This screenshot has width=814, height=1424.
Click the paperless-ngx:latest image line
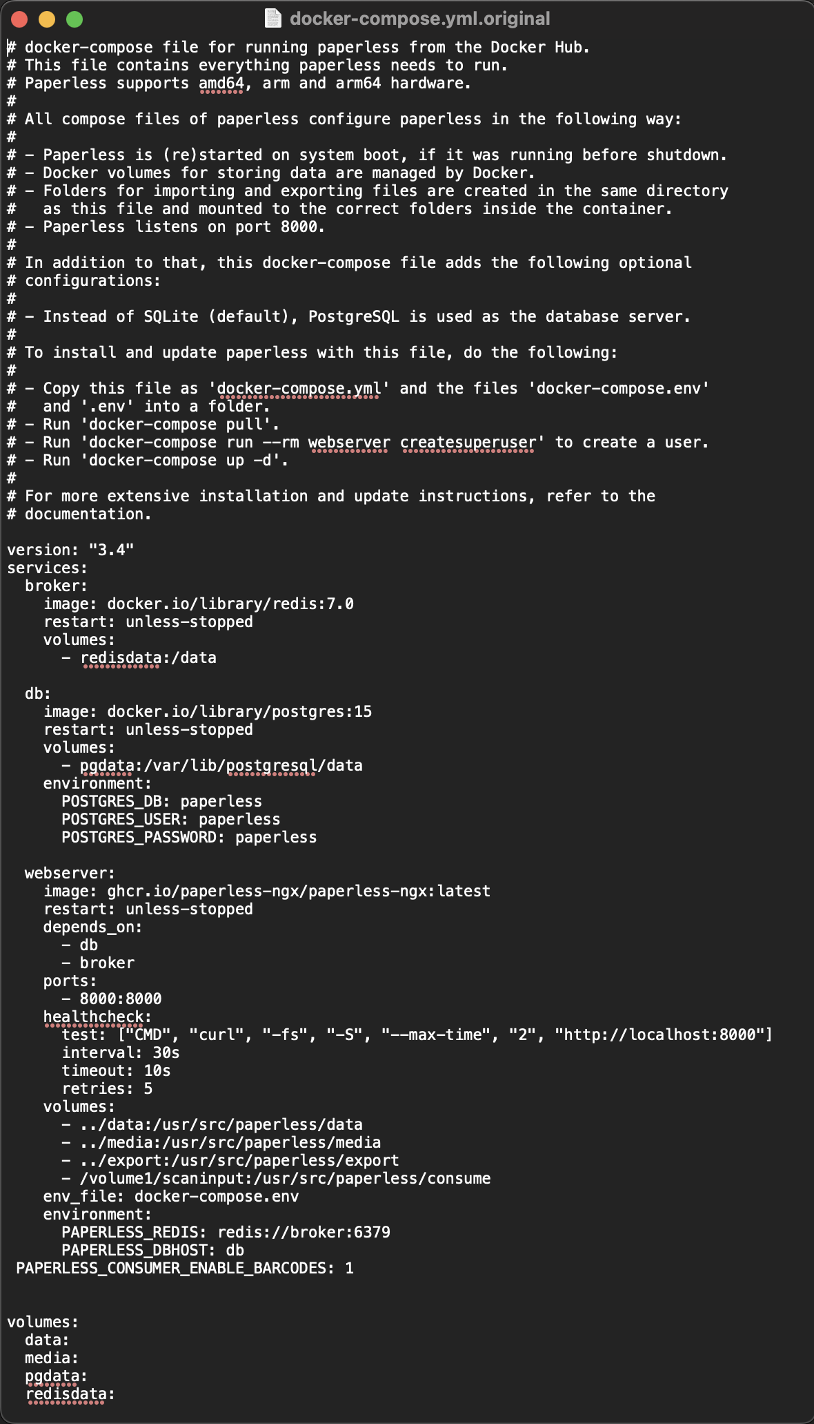(267, 892)
